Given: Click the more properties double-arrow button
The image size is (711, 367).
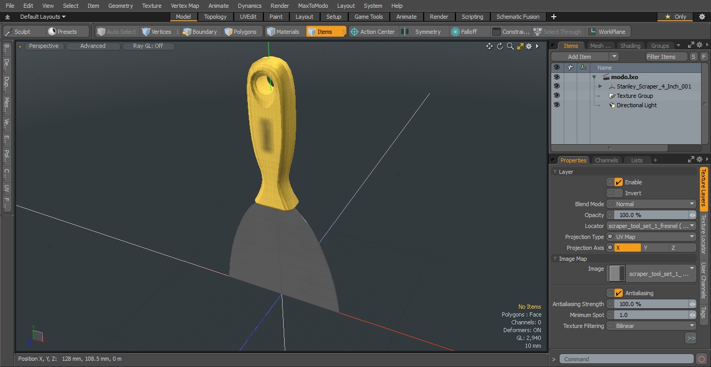Looking at the screenshot, I should pyautogui.click(x=691, y=338).
